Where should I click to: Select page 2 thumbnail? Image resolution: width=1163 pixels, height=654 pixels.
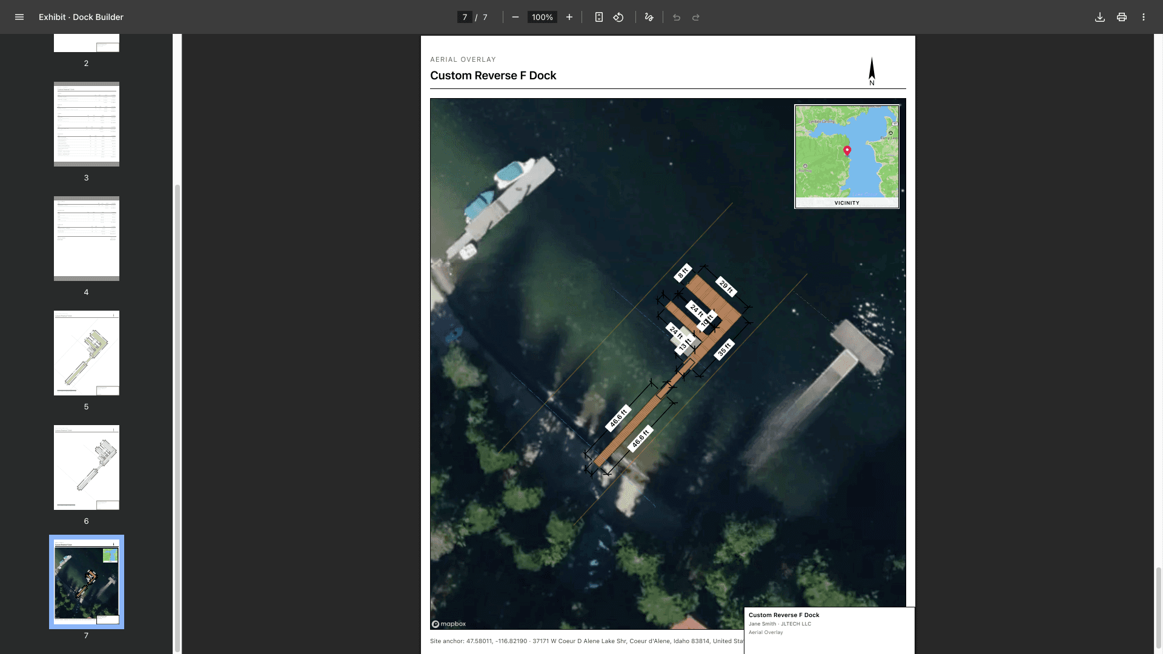coord(87,43)
